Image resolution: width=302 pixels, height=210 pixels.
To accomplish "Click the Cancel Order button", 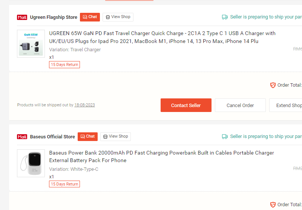I will 240,105.
